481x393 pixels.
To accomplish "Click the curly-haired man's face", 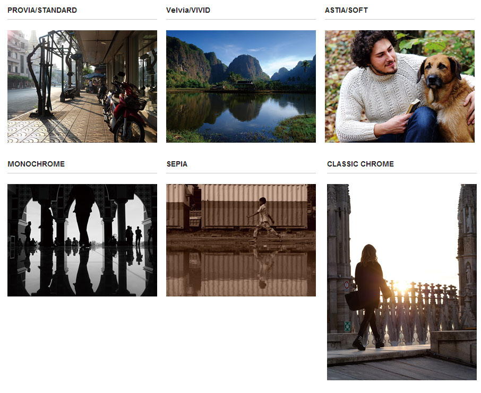I will 384,59.
